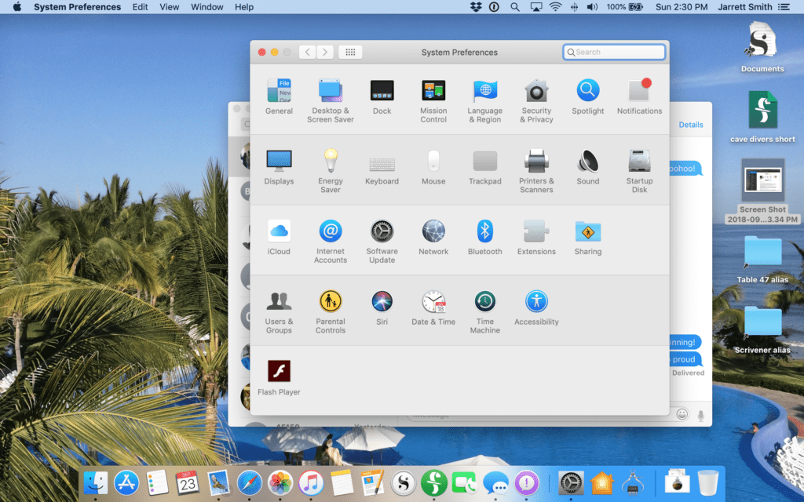Viewport: 804px width, 502px height.
Task: Open Mouse preferences
Action: tap(433, 166)
